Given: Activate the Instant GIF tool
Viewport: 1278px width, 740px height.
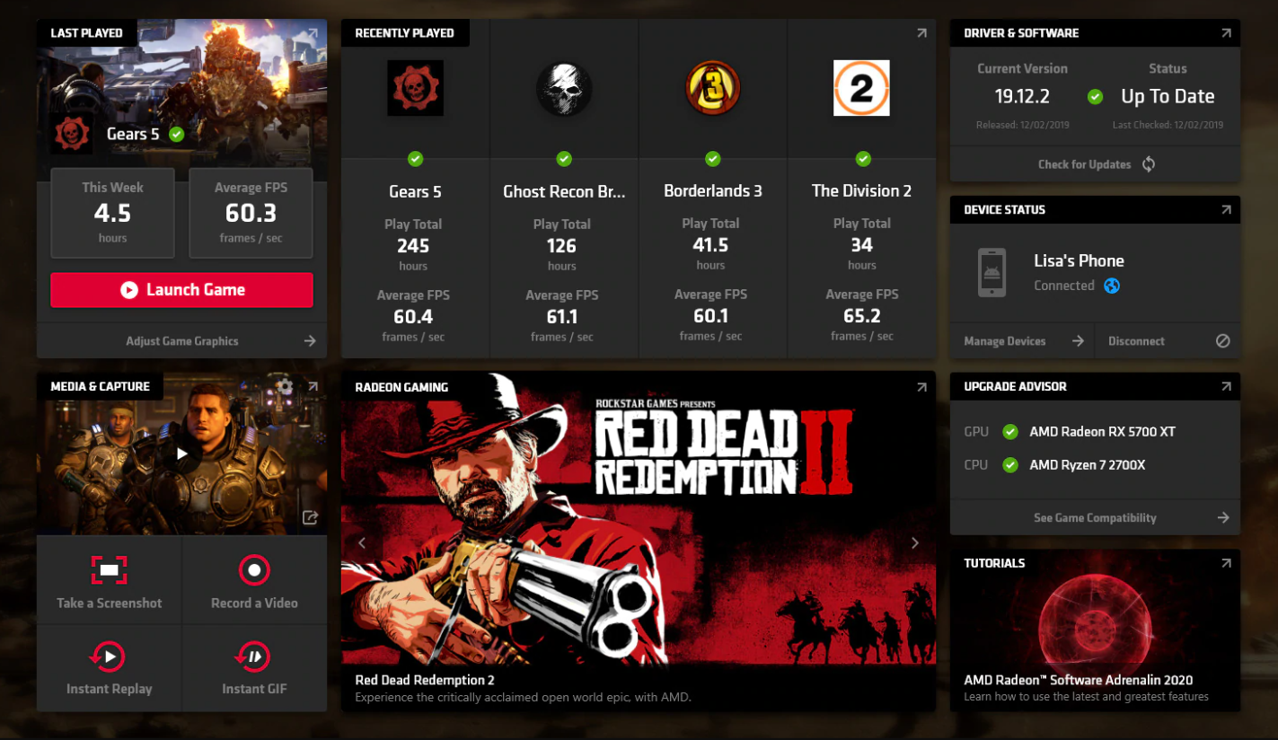Looking at the screenshot, I should [x=254, y=656].
